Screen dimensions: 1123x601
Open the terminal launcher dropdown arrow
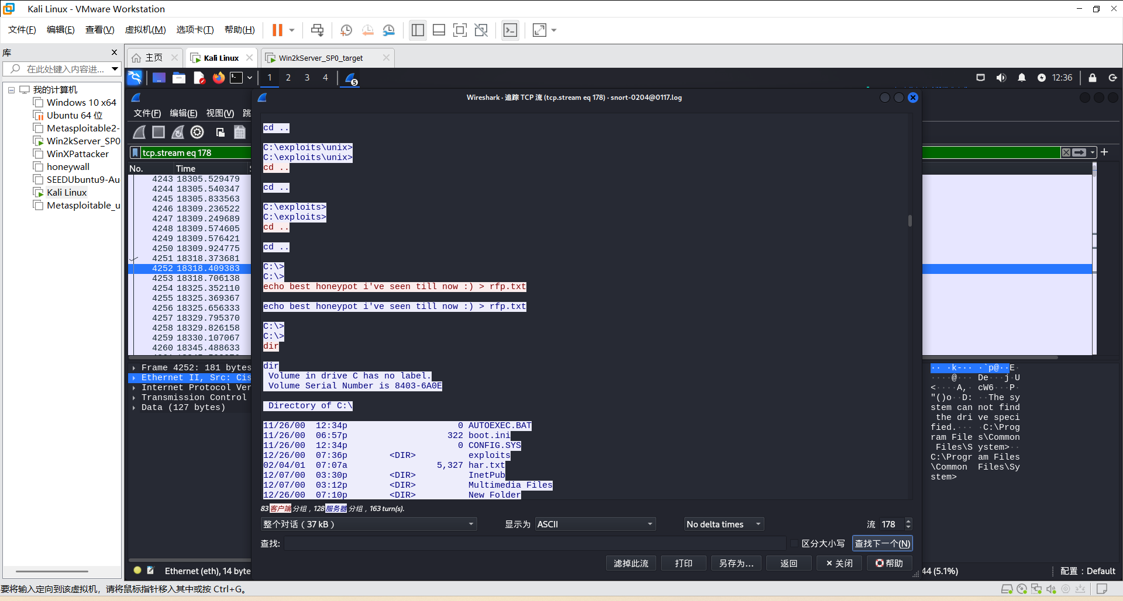pos(250,78)
